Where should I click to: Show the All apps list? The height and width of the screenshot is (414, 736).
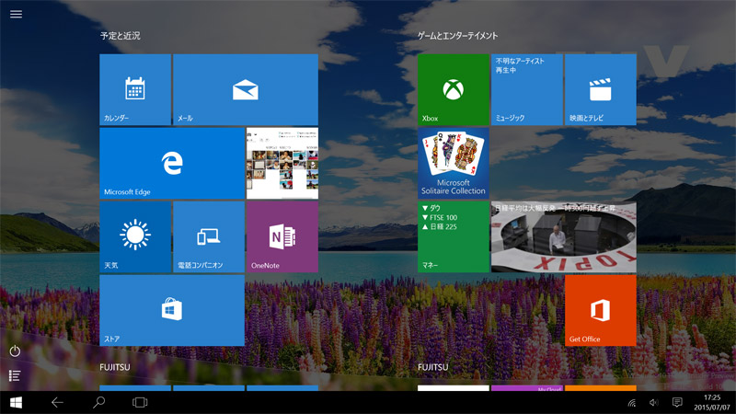point(15,375)
